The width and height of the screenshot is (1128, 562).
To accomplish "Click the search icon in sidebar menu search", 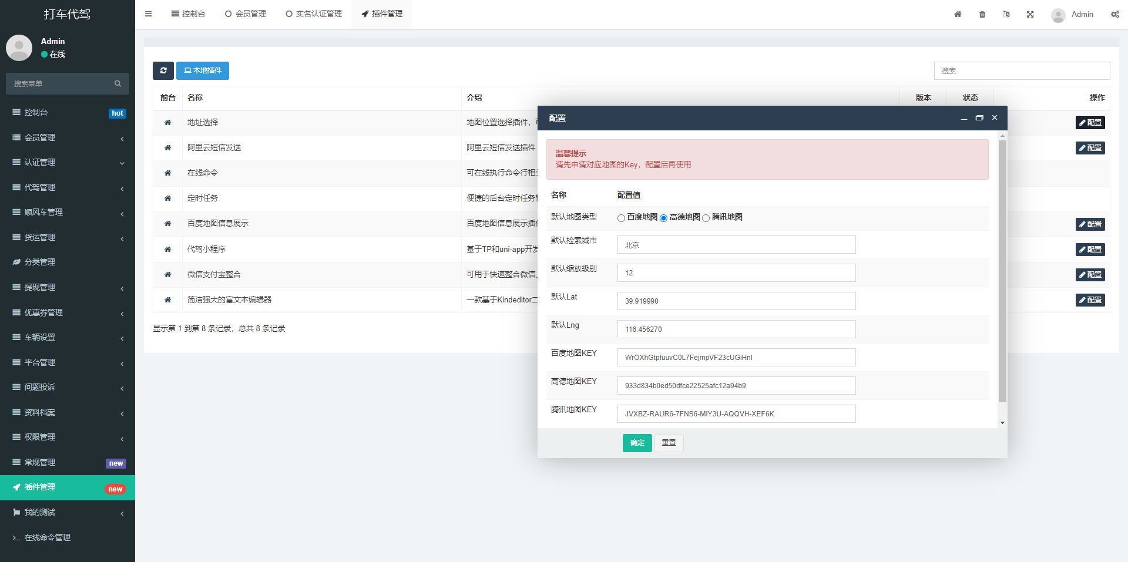I will tap(117, 84).
